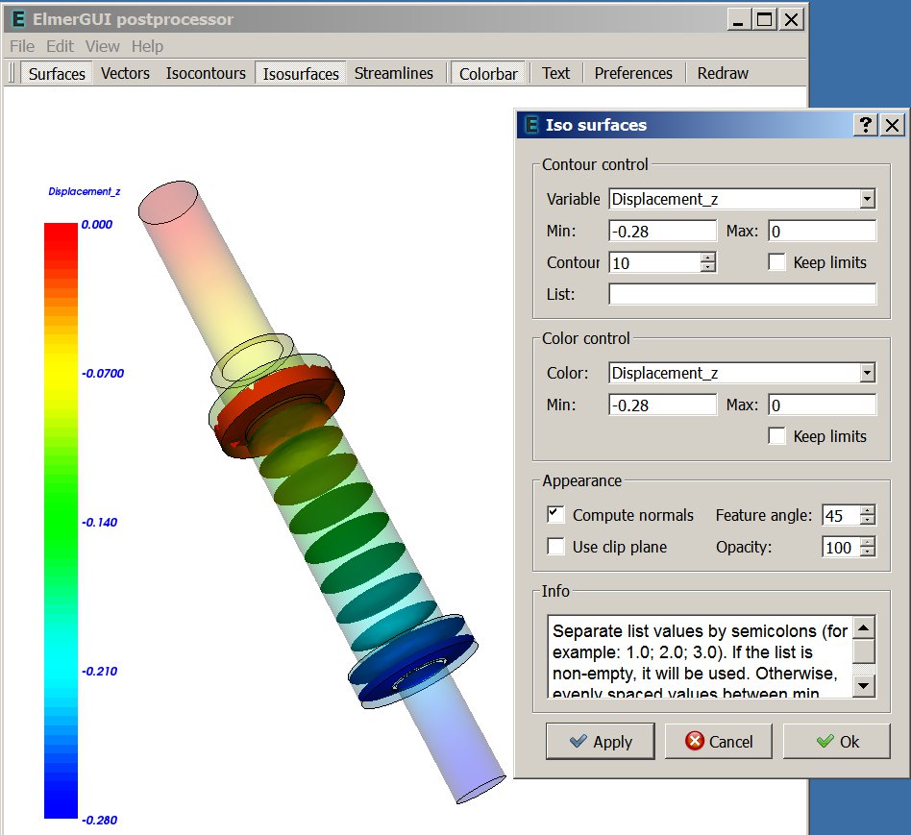The height and width of the screenshot is (835, 911).
Task: Click the -0.140 colorbar label
Action: [99, 523]
